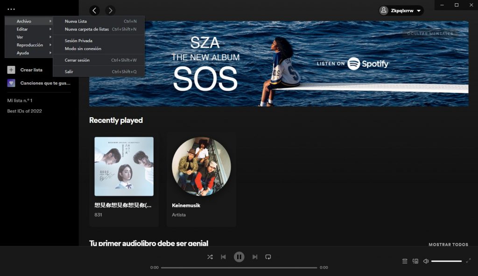Expand the Reproducción submenu

point(31,45)
